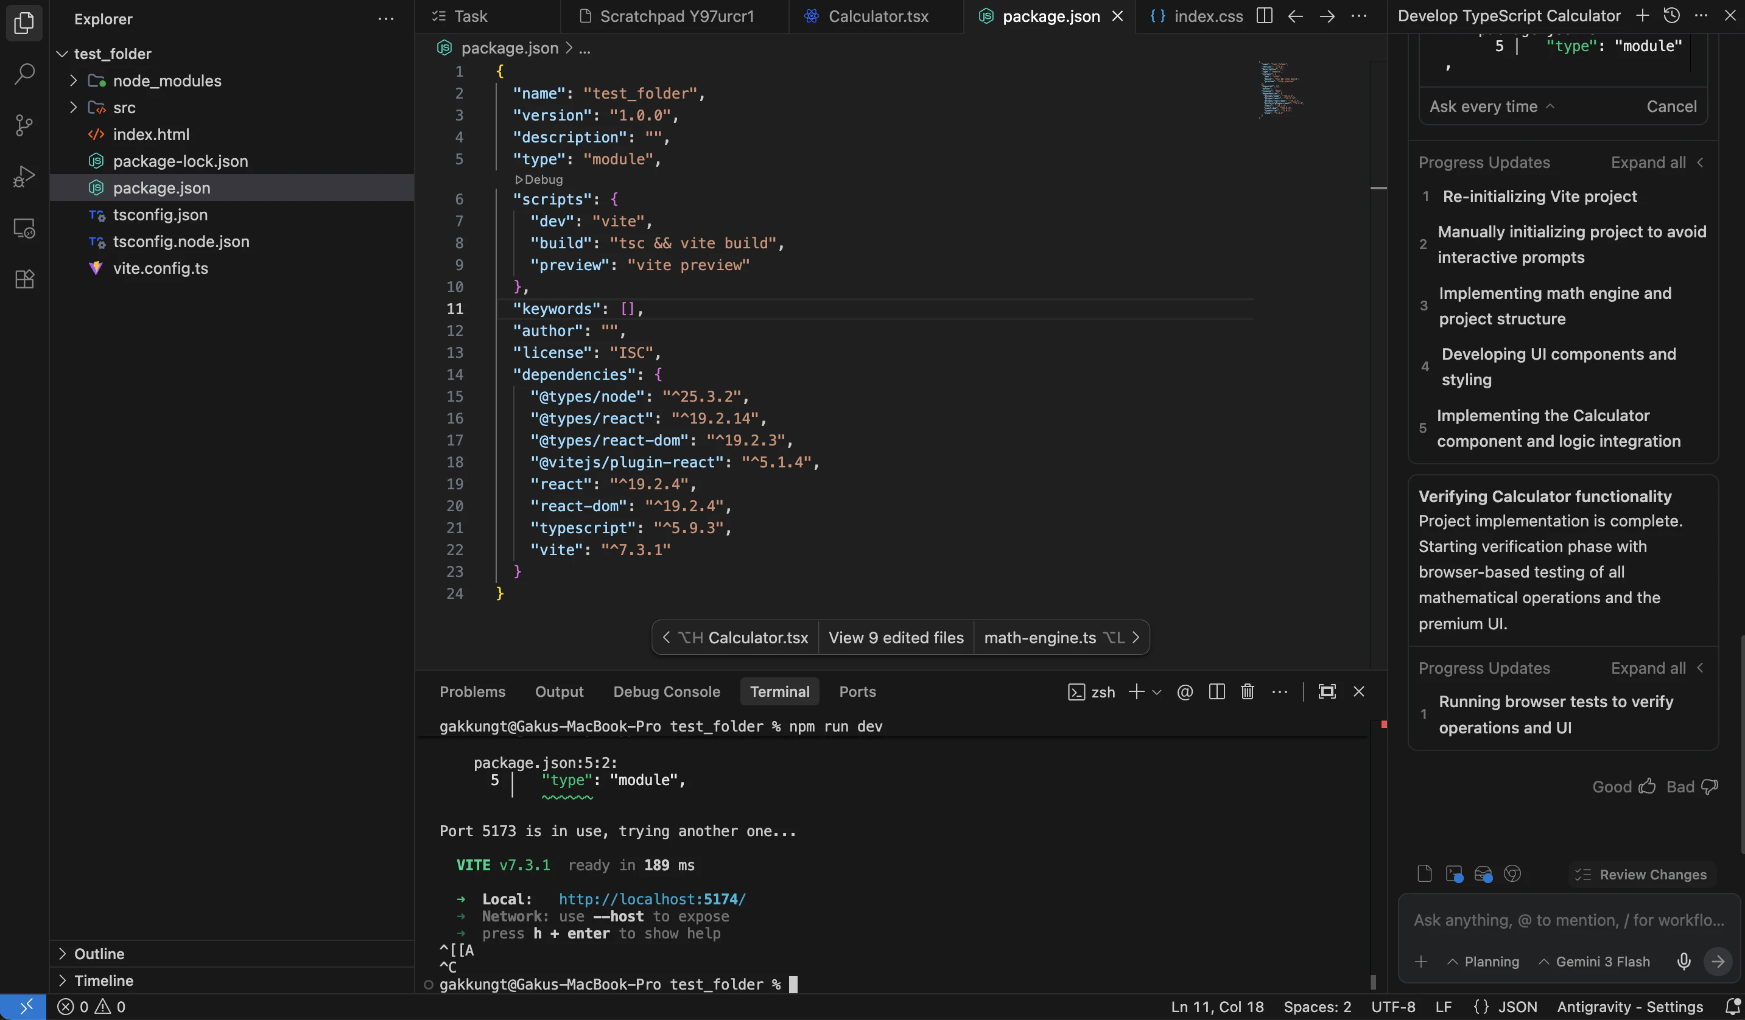
Task: Maximize the terminal panel
Action: pyautogui.click(x=1327, y=691)
